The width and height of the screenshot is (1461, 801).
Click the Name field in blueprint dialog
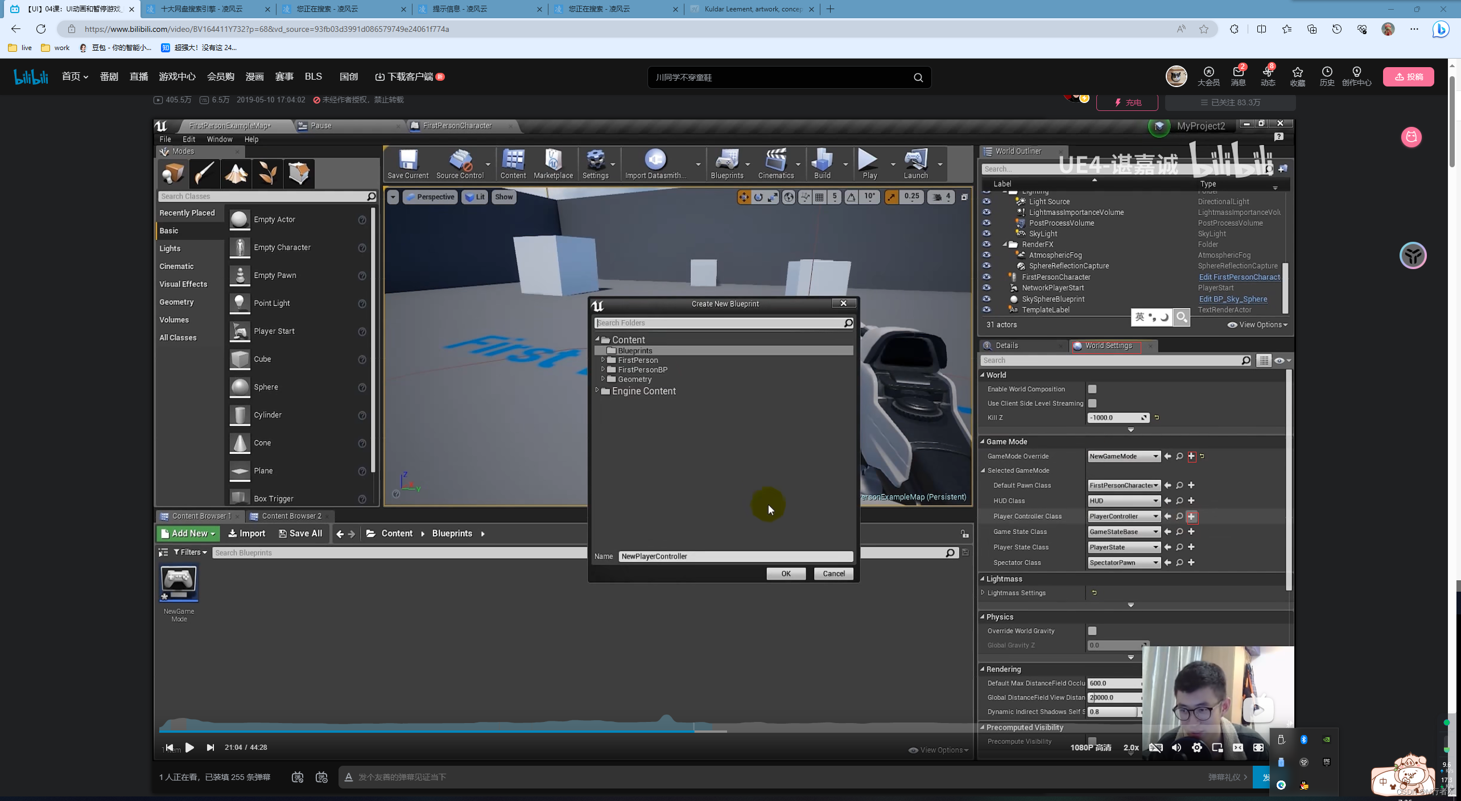click(x=735, y=556)
